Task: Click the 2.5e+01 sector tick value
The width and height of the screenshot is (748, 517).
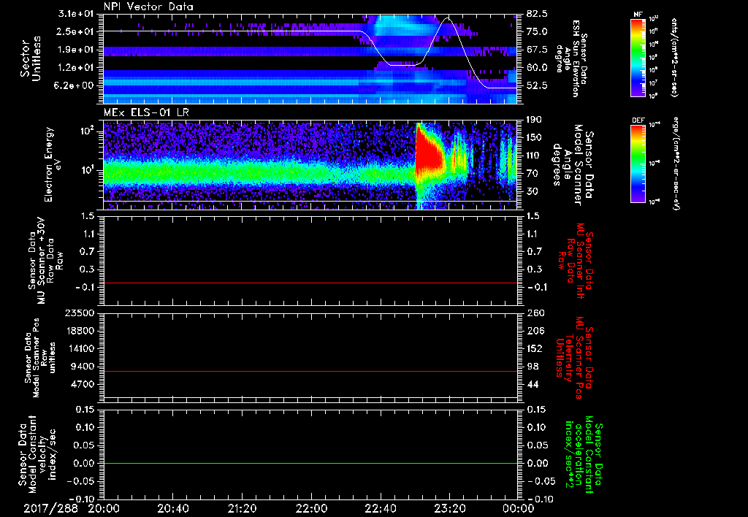Action: (76, 31)
